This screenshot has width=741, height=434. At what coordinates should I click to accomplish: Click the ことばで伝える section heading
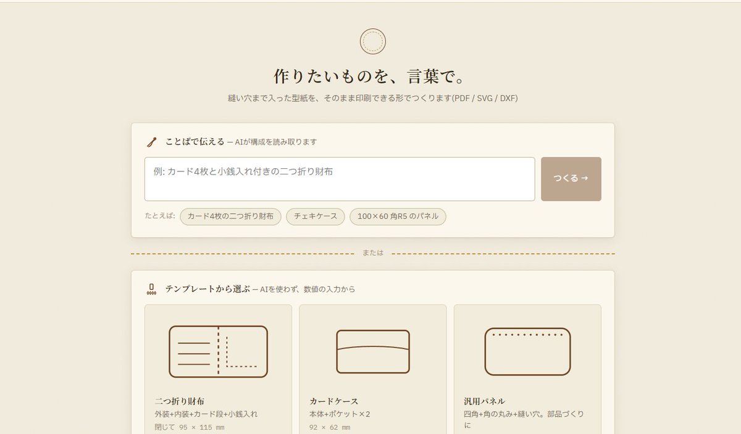click(195, 141)
